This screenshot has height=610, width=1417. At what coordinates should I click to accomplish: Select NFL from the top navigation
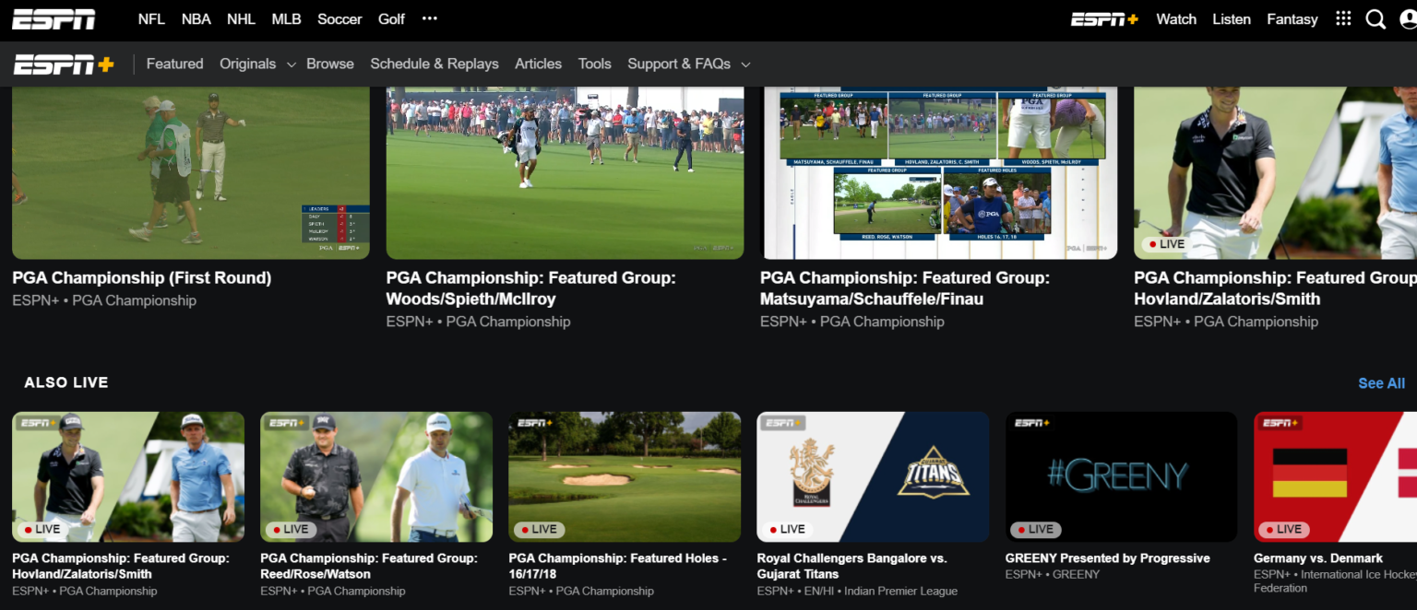pyautogui.click(x=150, y=18)
